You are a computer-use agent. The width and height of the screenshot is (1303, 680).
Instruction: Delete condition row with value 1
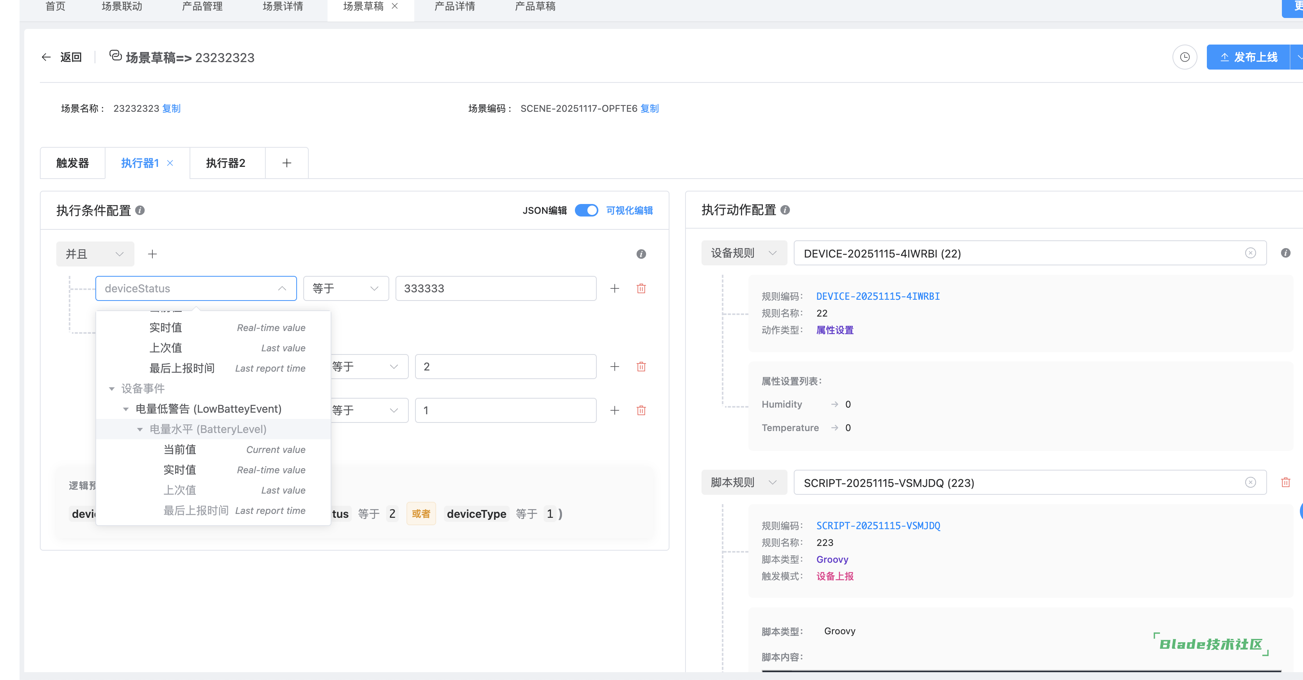pyautogui.click(x=641, y=410)
